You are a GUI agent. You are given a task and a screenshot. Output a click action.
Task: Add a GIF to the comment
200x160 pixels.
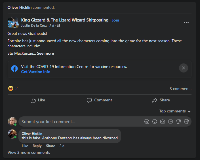click(x=170, y=121)
